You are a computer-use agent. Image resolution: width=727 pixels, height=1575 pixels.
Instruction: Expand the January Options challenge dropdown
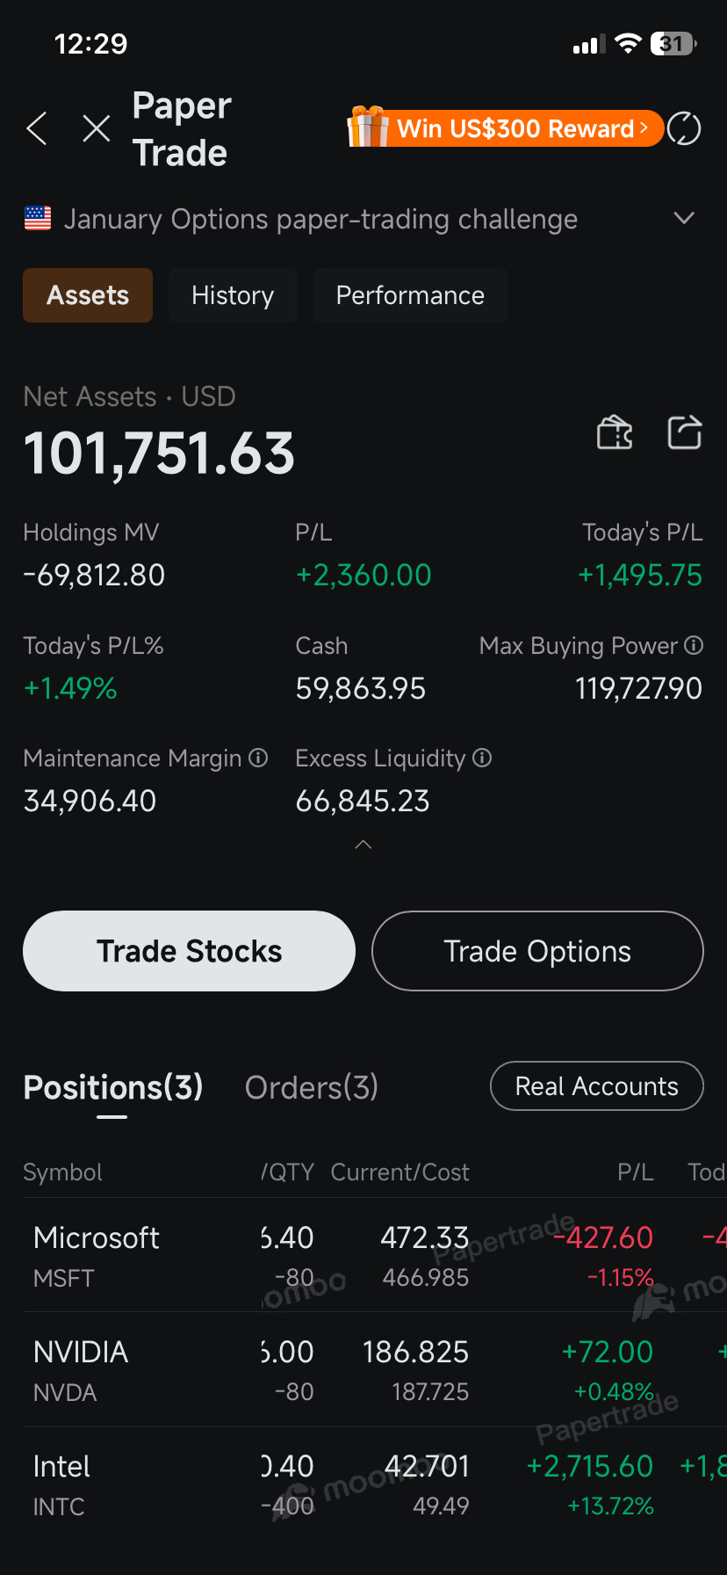point(684,218)
